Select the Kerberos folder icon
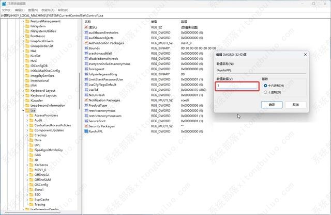 31,164
